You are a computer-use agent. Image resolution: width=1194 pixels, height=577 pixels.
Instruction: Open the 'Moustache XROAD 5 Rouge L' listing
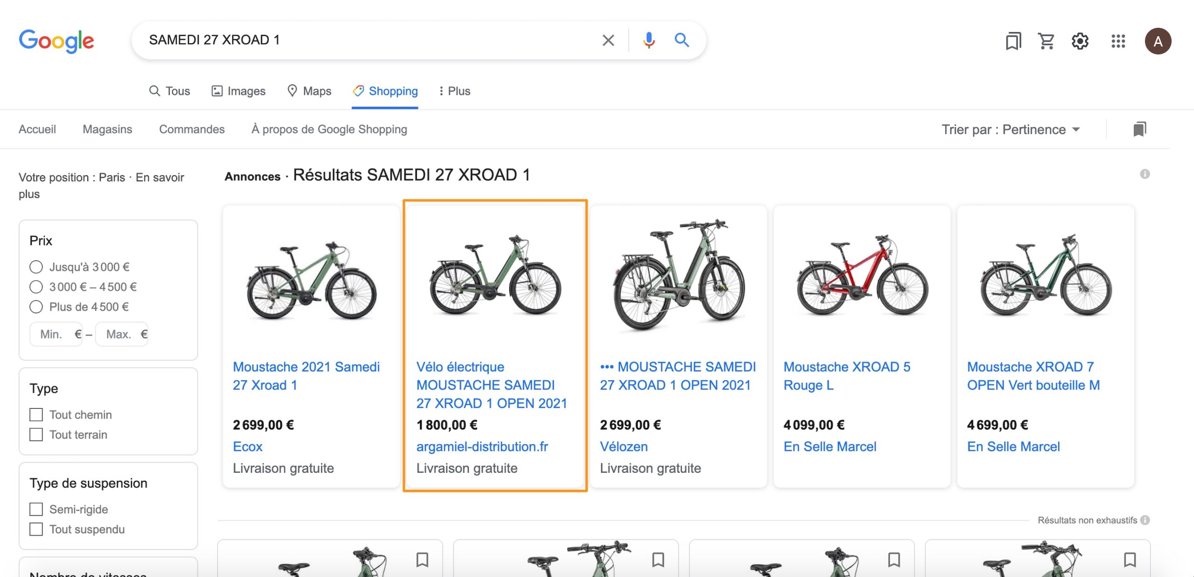click(x=847, y=376)
